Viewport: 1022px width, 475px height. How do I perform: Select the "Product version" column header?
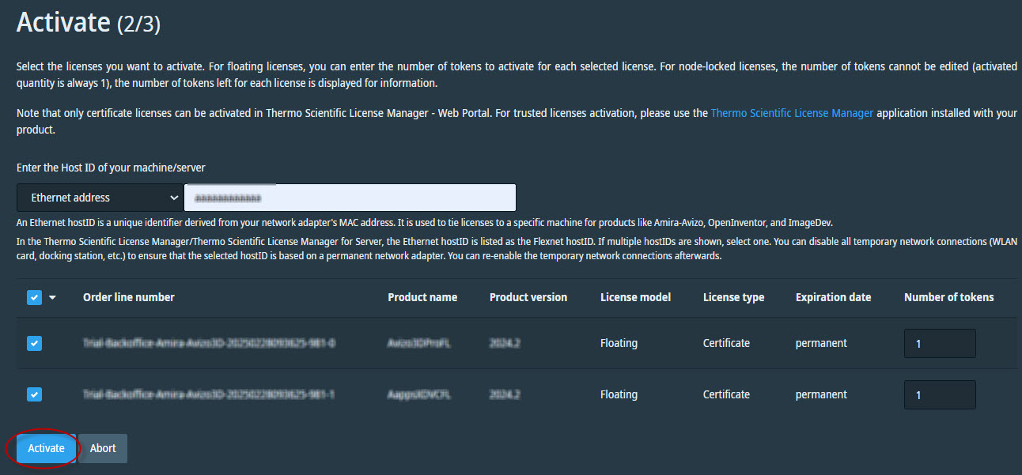pyautogui.click(x=528, y=297)
